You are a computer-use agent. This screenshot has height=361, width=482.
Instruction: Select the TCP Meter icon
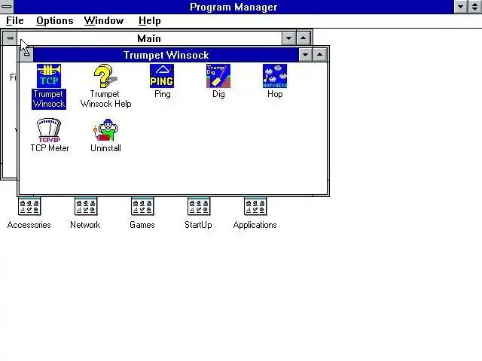pos(49,130)
